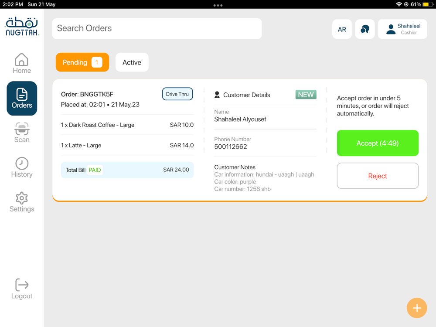Click the Car color: purple note
This screenshot has width=436, height=327.
pyautogui.click(x=235, y=181)
